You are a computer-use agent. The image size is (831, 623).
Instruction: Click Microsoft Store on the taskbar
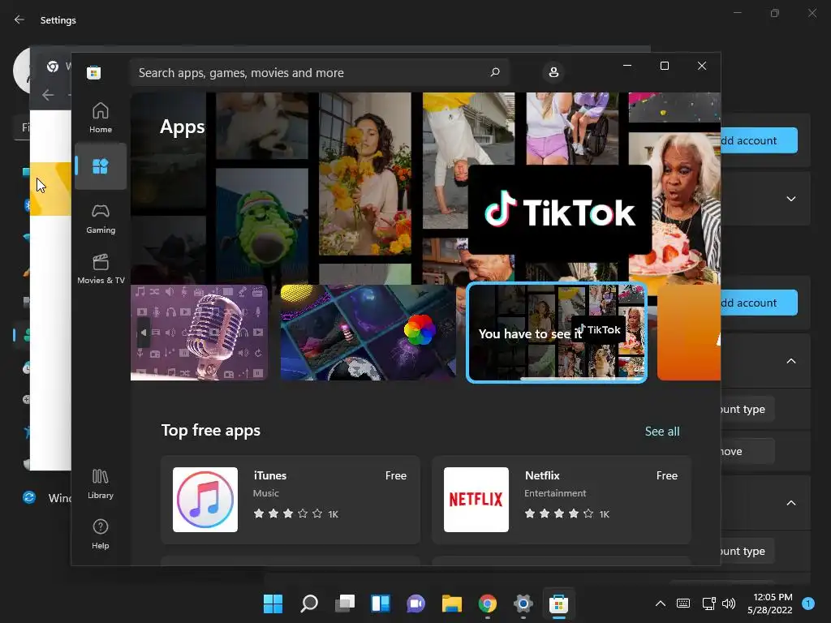(x=558, y=604)
